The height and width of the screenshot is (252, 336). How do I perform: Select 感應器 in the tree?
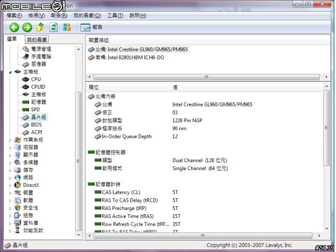[34, 64]
